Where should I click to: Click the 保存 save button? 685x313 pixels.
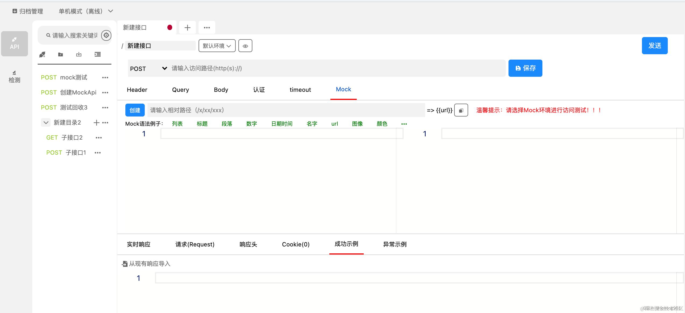[x=525, y=68]
